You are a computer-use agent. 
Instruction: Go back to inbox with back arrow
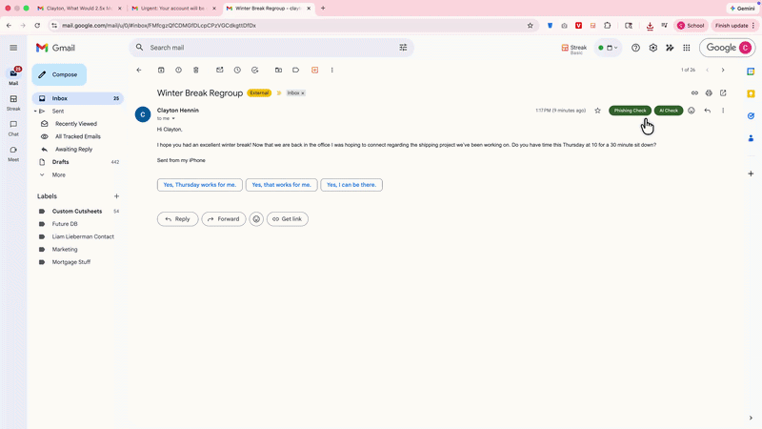139,70
